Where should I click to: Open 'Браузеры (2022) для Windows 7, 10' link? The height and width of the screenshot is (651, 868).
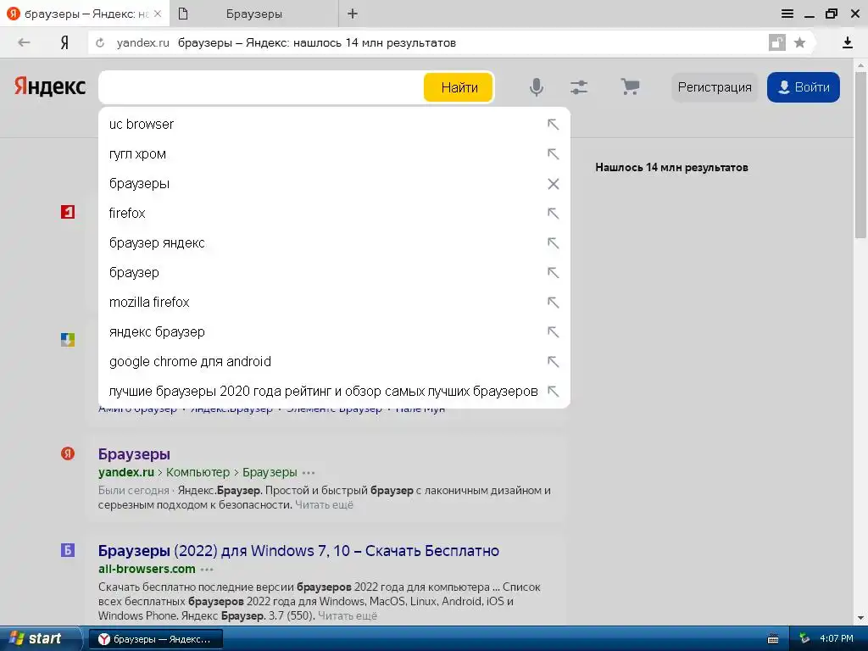coord(298,551)
